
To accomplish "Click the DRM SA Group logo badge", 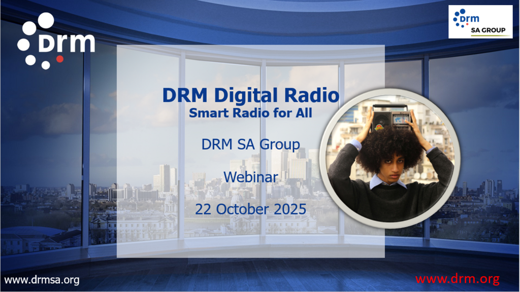I will (480, 22).
